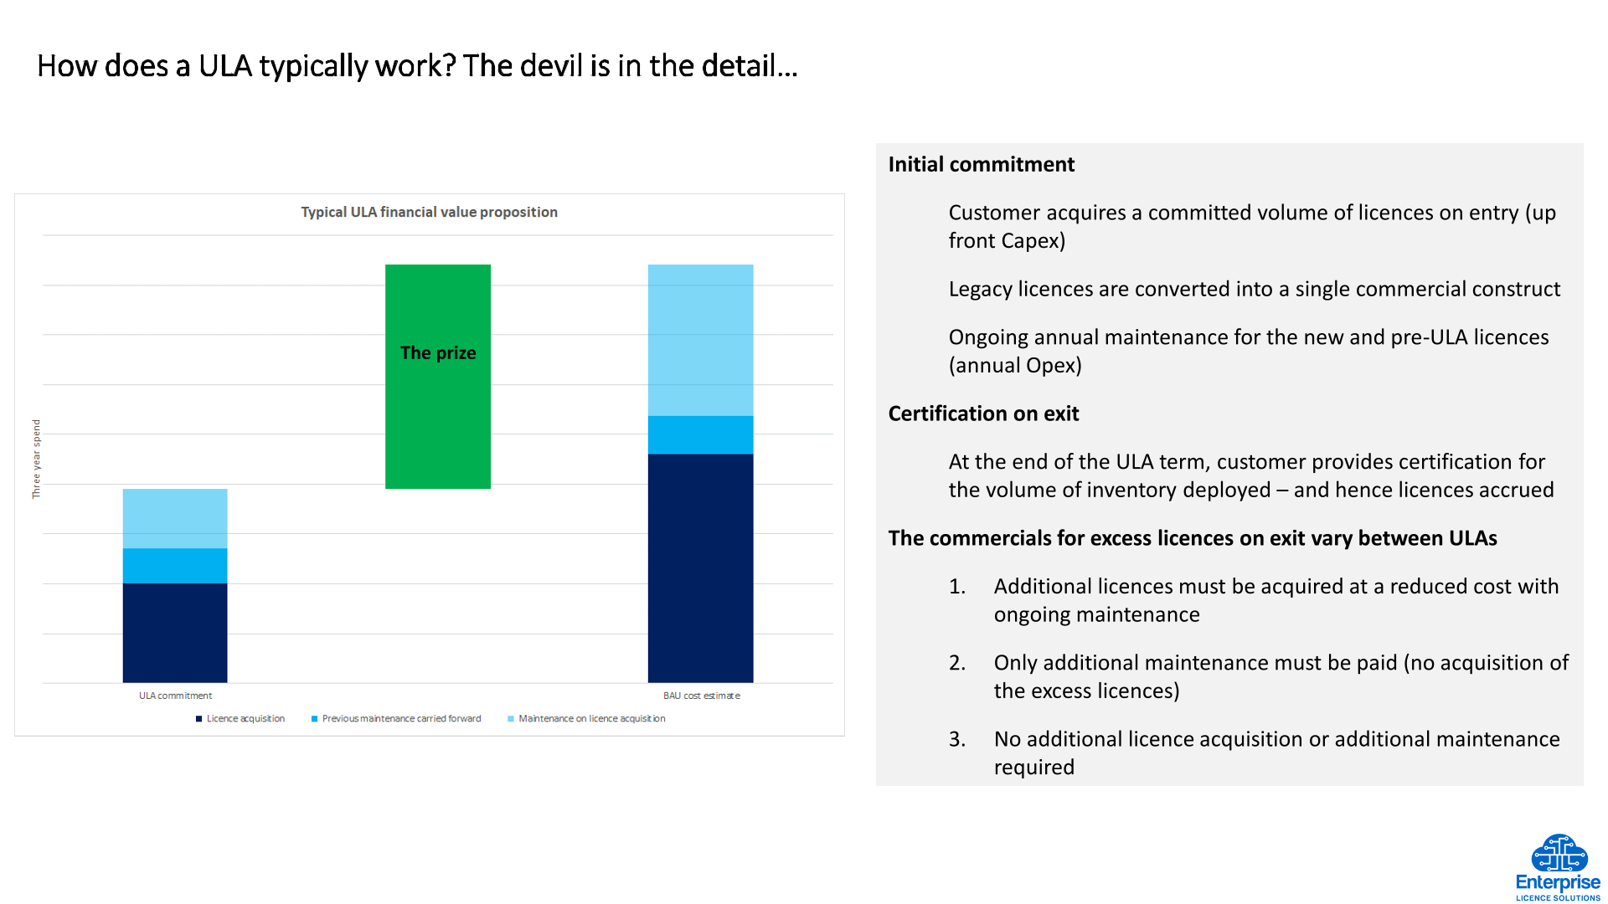Click the 'Enterprise' logo text
Screen dimensions: 1608x904
click(x=1558, y=883)
